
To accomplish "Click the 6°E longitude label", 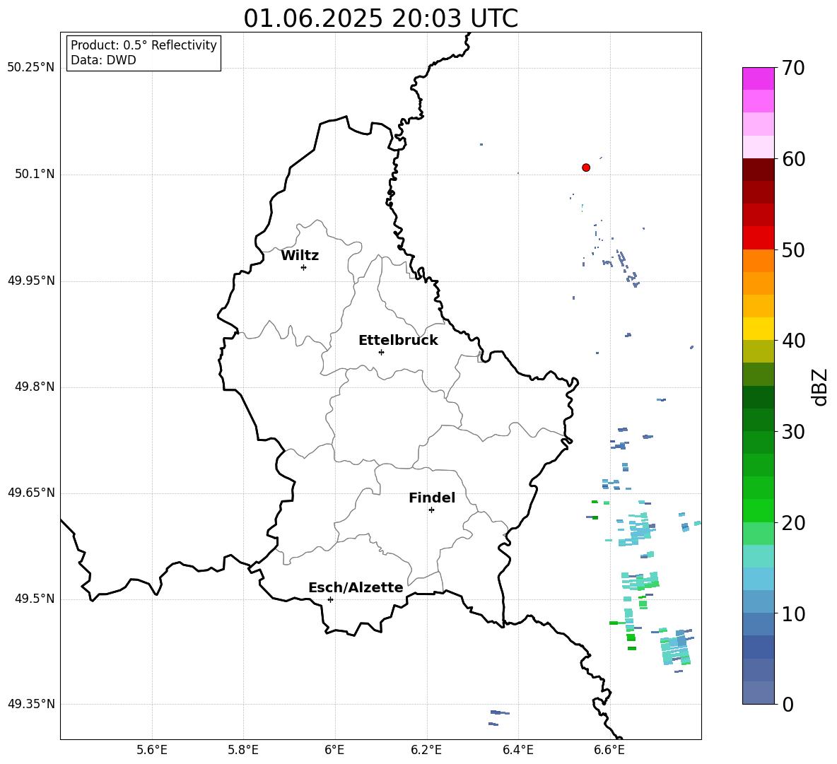I will pos(334,750).
